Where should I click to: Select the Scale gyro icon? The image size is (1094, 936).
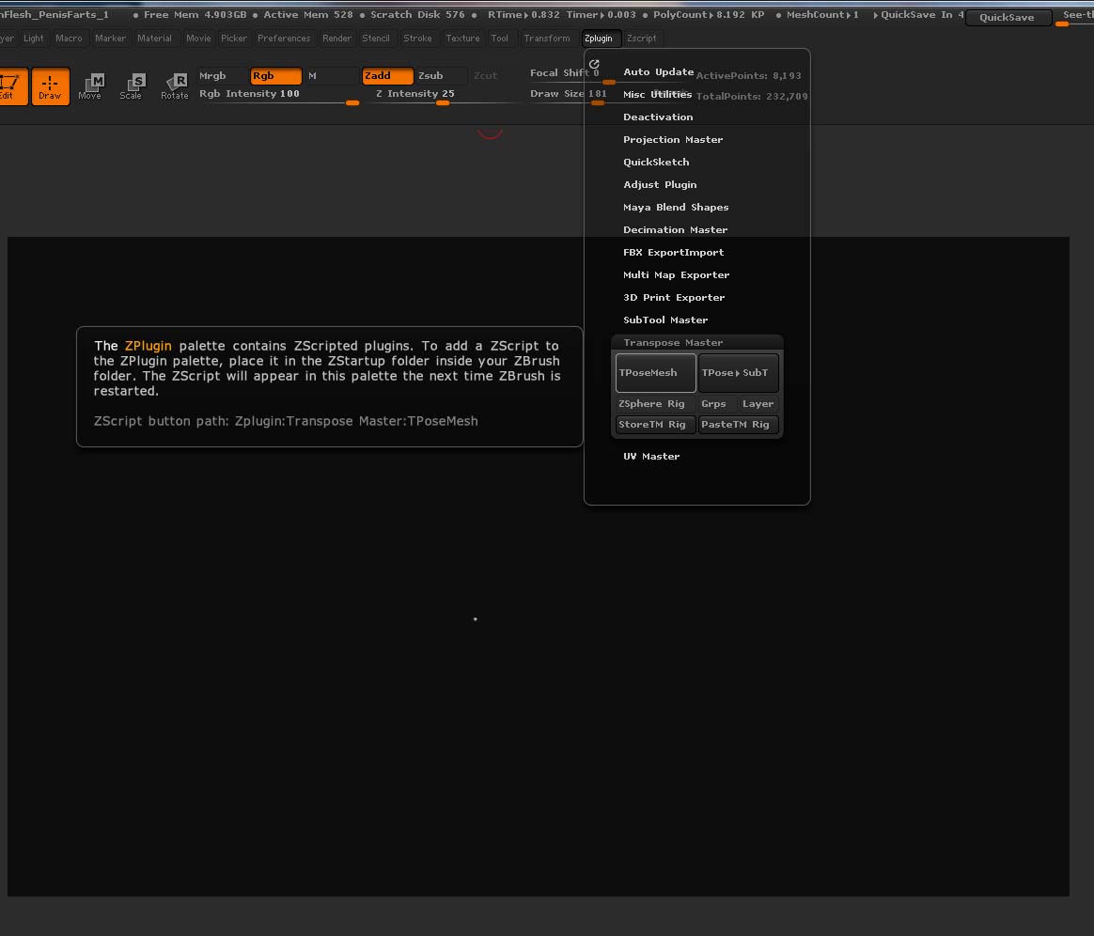coord(133,86)
